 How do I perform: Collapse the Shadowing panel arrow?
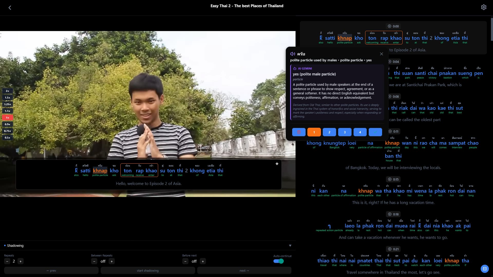290,246
